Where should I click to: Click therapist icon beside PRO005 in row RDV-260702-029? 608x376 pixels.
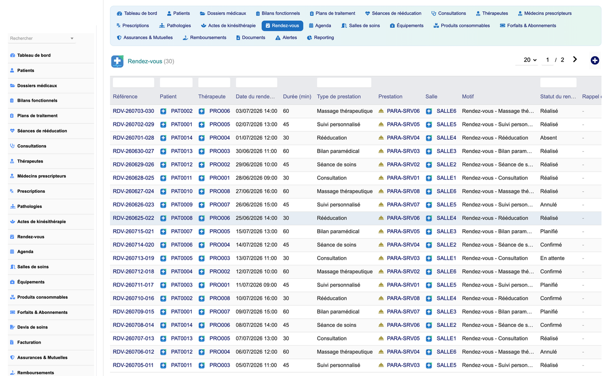[202, 124]
